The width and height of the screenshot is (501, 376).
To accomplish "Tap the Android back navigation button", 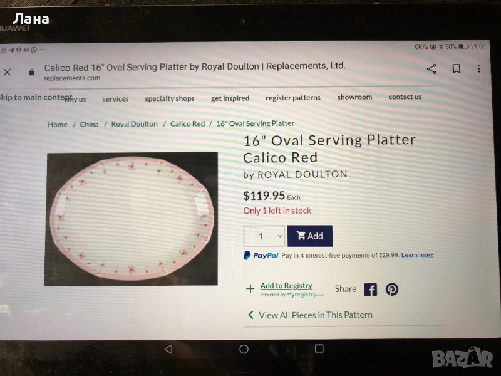I will [x=168, y=349].
